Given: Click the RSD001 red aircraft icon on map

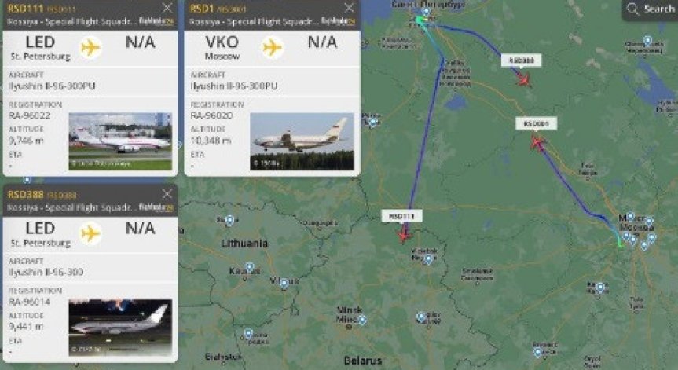Looking at the screenshot, I should pos(538,142).
